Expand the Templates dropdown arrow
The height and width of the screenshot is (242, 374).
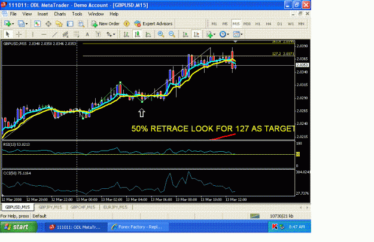point(242,35)
